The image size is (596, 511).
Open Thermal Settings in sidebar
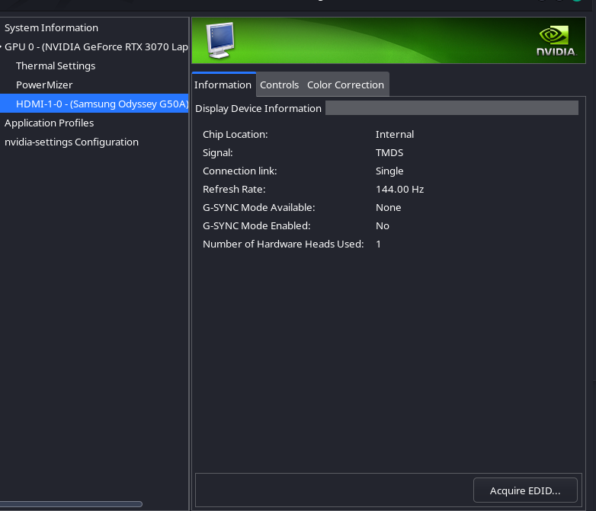[56, 65]
